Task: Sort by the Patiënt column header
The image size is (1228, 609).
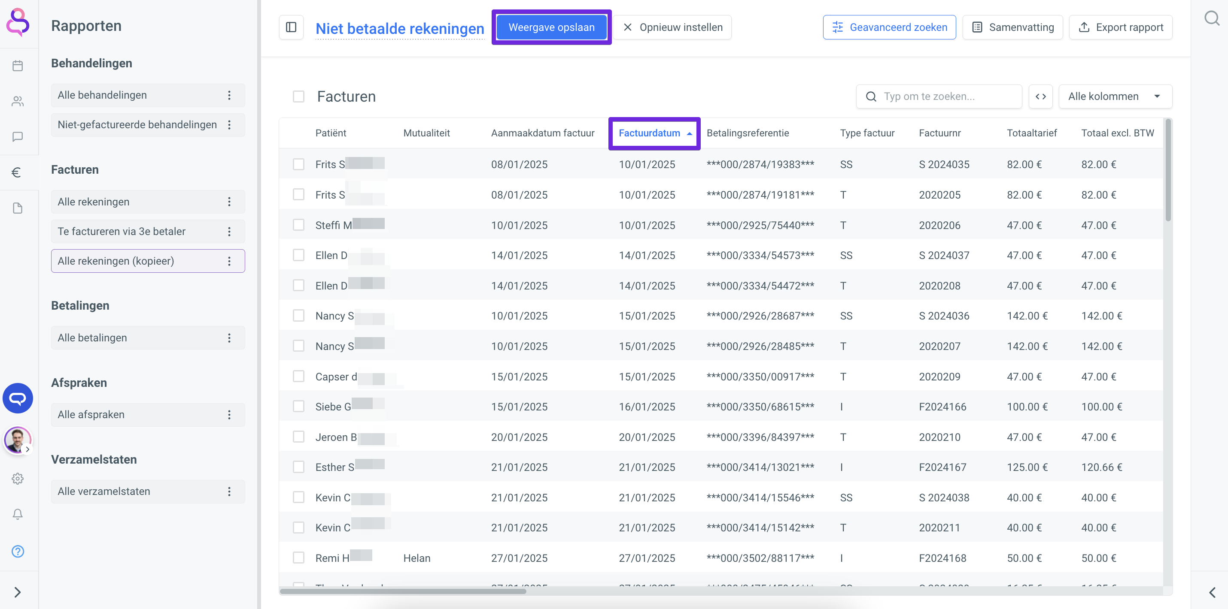Action: coord(331,133)
